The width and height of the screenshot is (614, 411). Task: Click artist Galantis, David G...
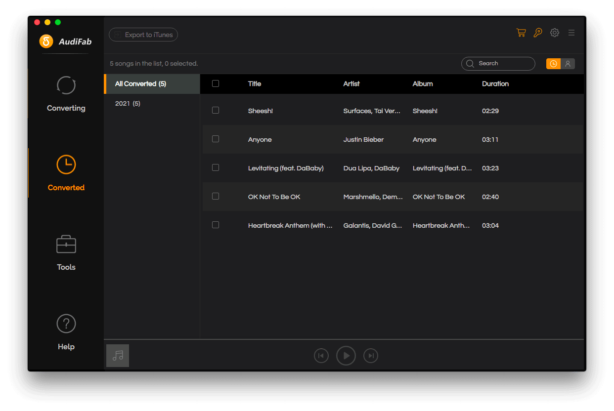coord(373,226)
